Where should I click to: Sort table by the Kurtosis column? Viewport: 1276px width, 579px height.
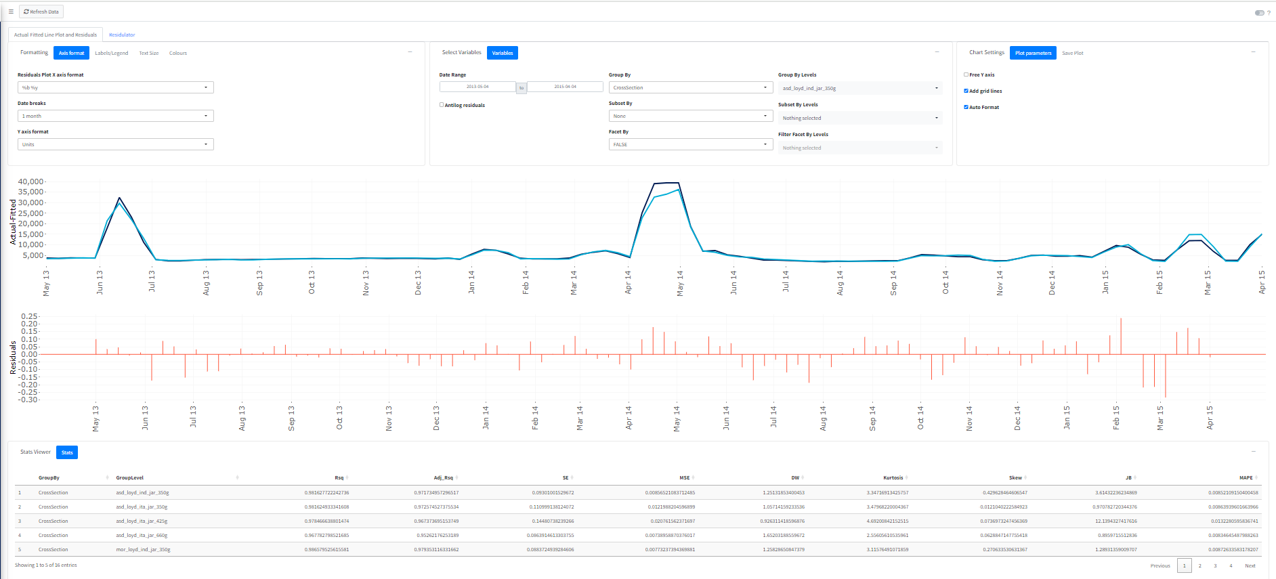894,477
